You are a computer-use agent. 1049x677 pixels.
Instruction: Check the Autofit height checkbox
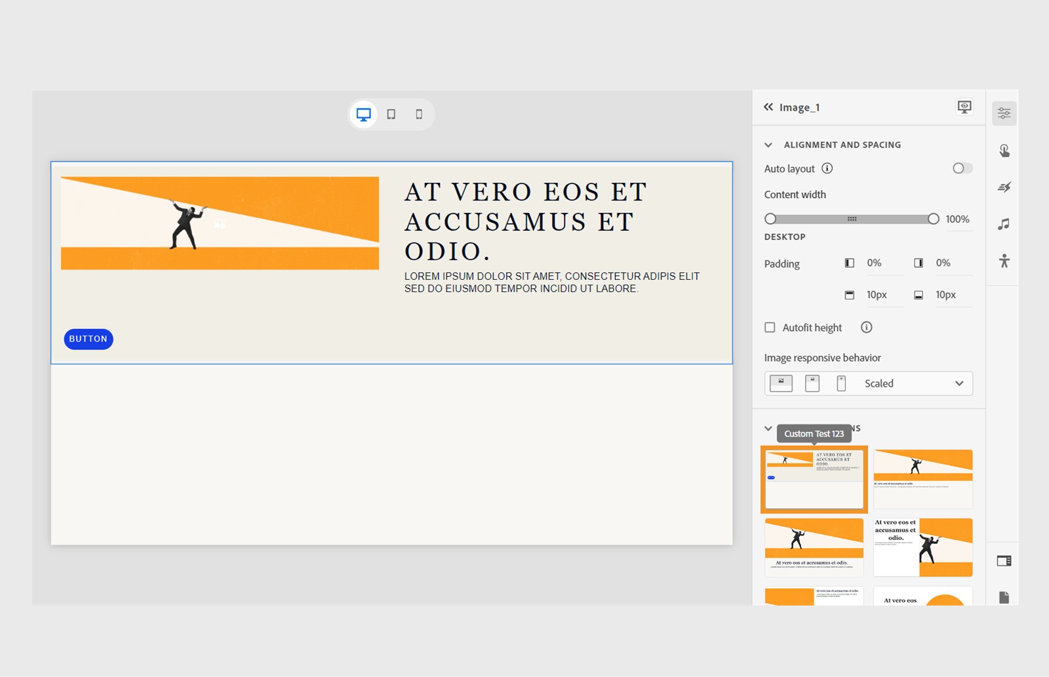770,327
